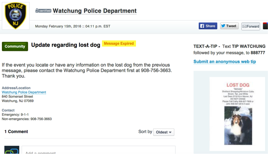The width and height of the screenshot is (268, 154).
Task: Click the Watchung Police NJ badge logo
Action: point(15,16)
